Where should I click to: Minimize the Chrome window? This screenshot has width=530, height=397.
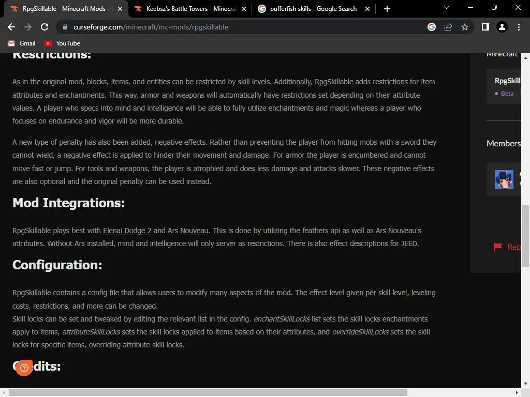(x=470, y=7)
